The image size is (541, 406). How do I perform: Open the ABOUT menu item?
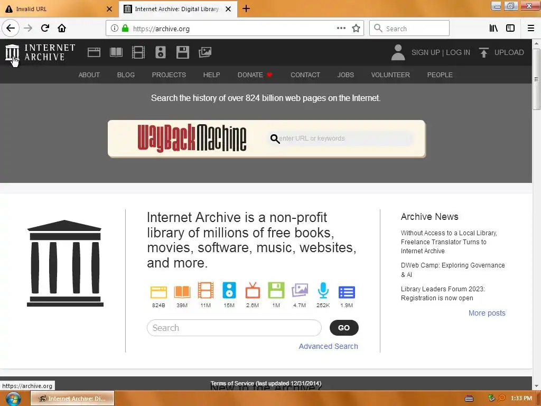(x=89, y=75)
